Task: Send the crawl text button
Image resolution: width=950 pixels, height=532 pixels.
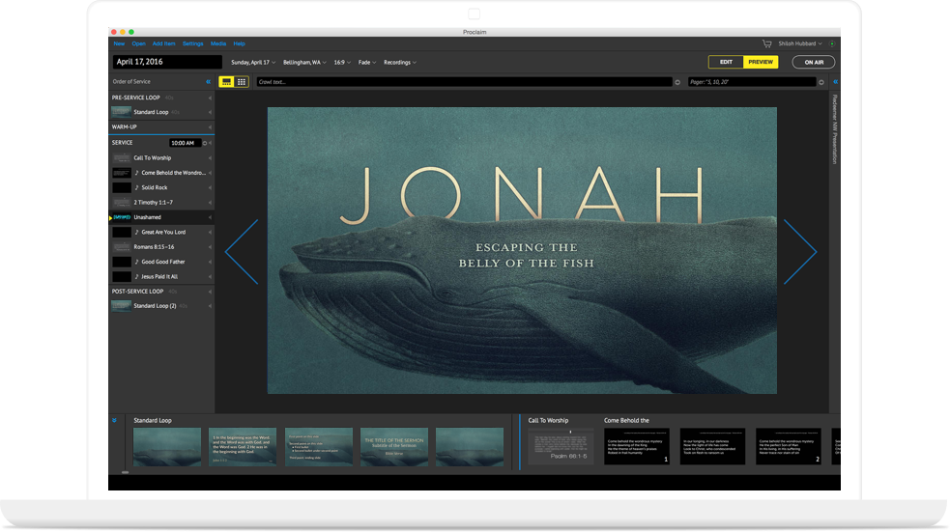Action: [677, 82]
